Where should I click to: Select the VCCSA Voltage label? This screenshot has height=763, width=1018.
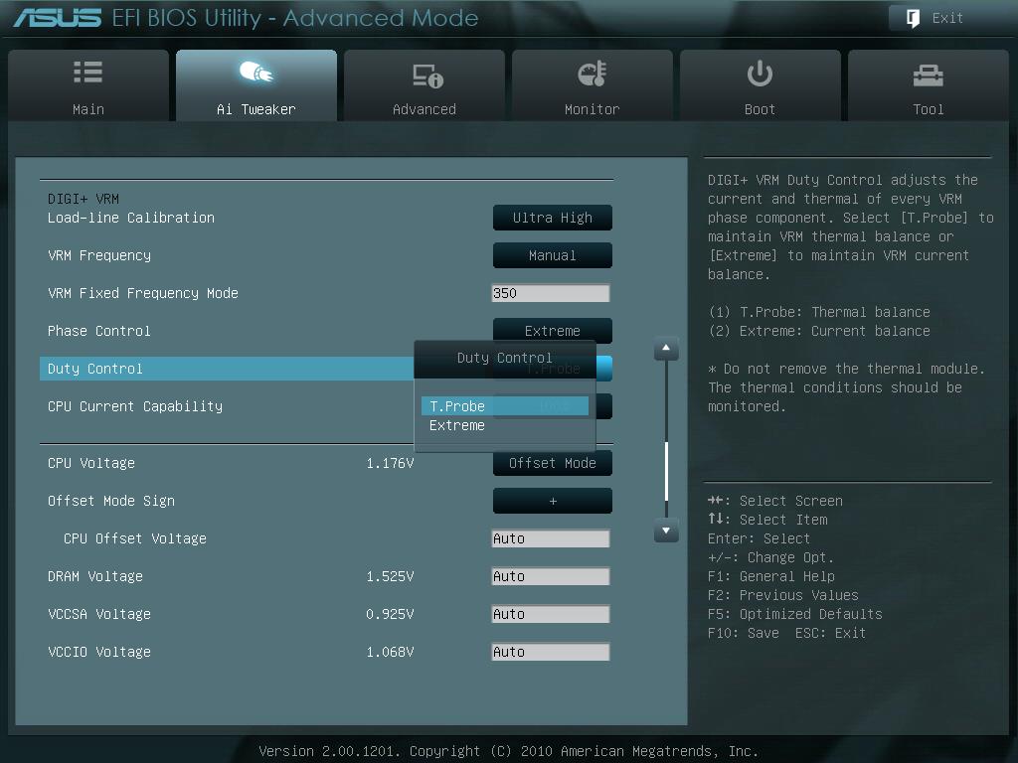[x=99, y=614]
